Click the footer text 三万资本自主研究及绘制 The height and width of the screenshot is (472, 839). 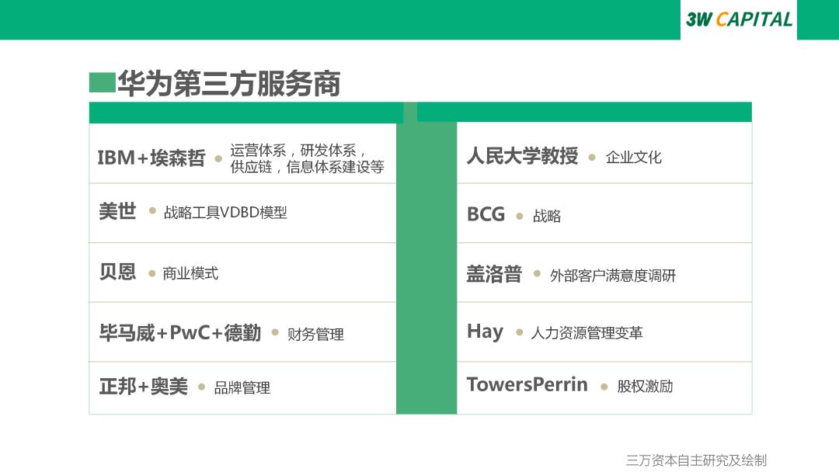pyautogui.click(x=696, y=460)
